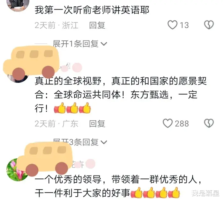This screenshot has width=223, height=201.
Task: Tap the 2天前 · 广东 timestamp
Action: [57, 124]
